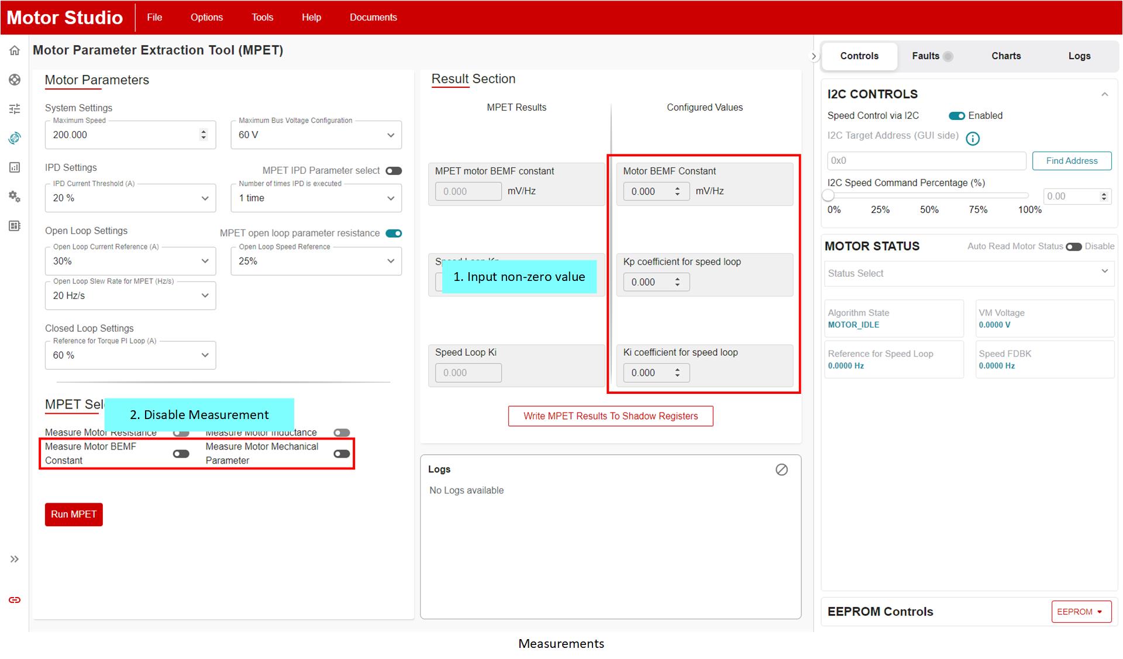This screenshot has height=659, width=1123.
Task: Click Write MPET Results To Shadow Registers
Action: [610, 416]
